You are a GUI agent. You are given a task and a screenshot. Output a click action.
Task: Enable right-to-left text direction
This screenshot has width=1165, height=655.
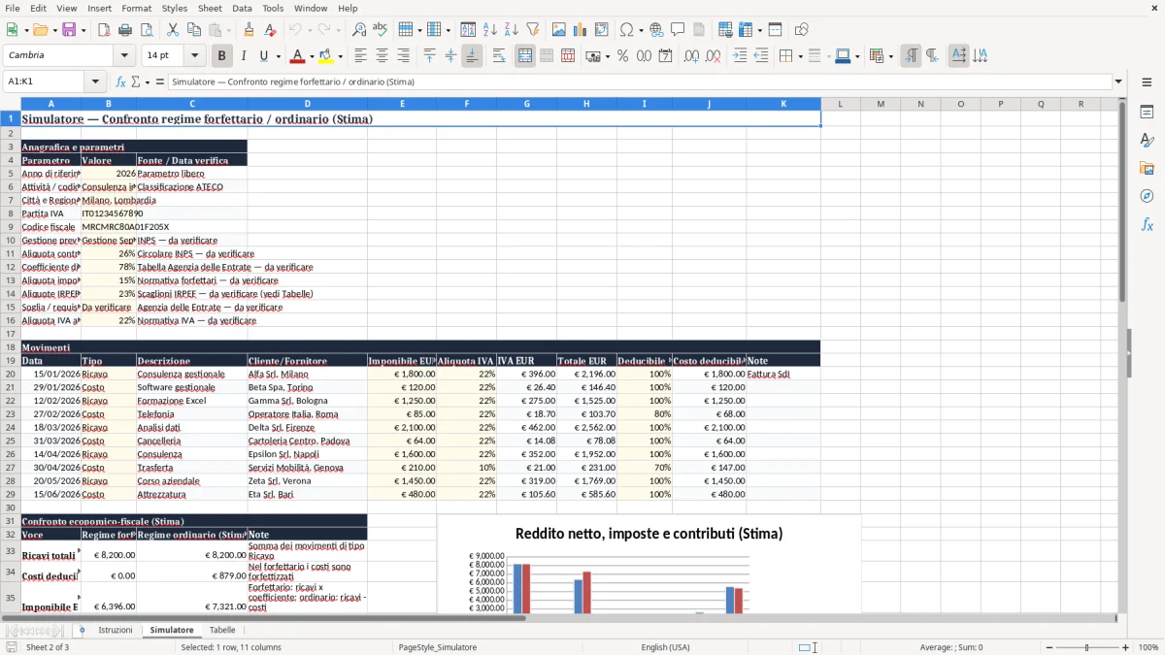point(932,56)
